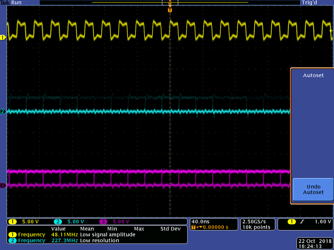Click the Min column header
This screenshot has width=334, height=250.
(x=112, y=229)
